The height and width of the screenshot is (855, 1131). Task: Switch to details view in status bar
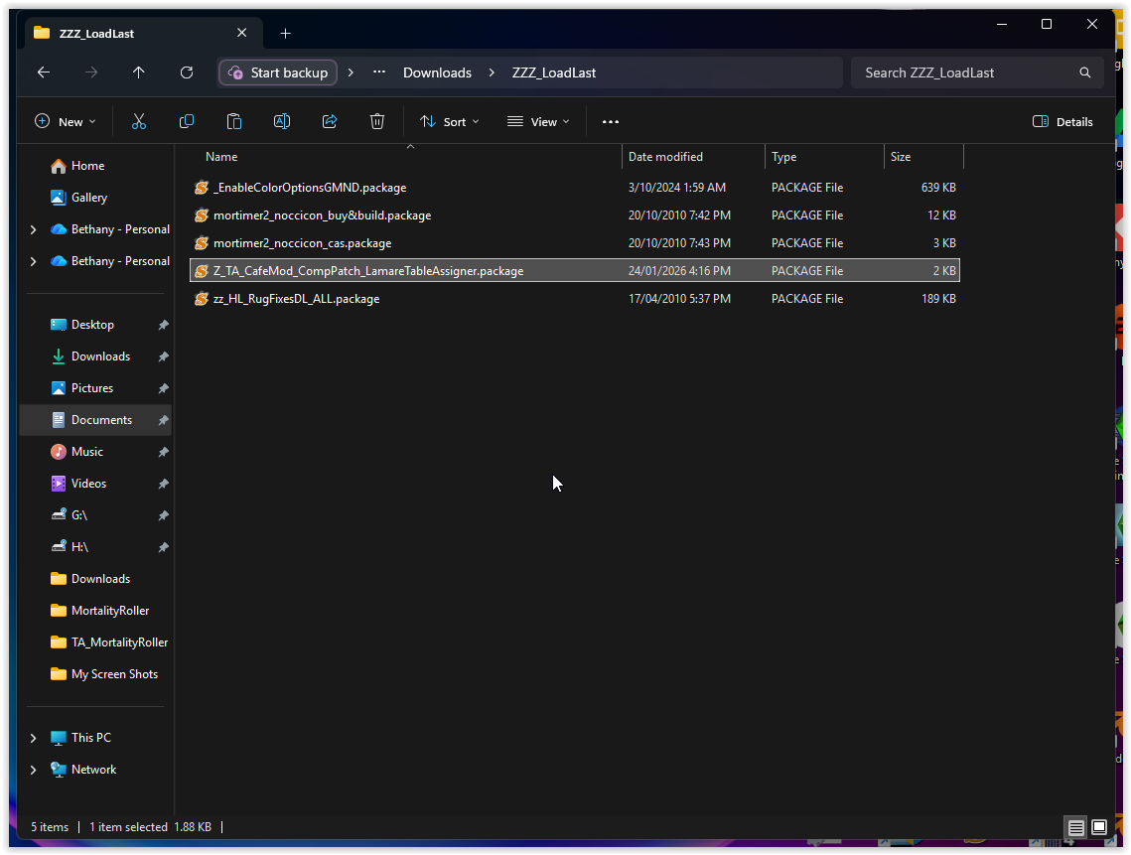point(1076,827)
